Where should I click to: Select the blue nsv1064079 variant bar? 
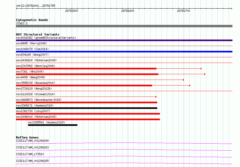click(124, 52)
